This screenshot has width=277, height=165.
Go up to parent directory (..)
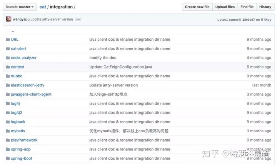13,31
